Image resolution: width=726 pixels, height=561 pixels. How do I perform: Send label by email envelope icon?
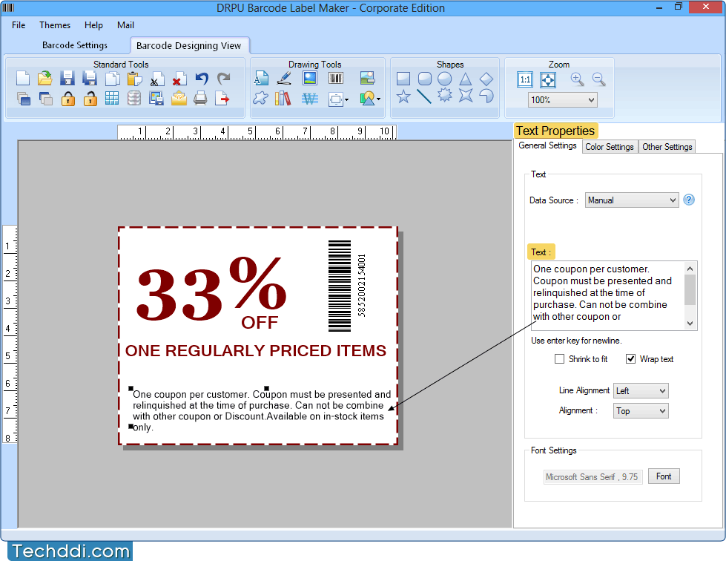pyautogui.click(x=179, y=98)
